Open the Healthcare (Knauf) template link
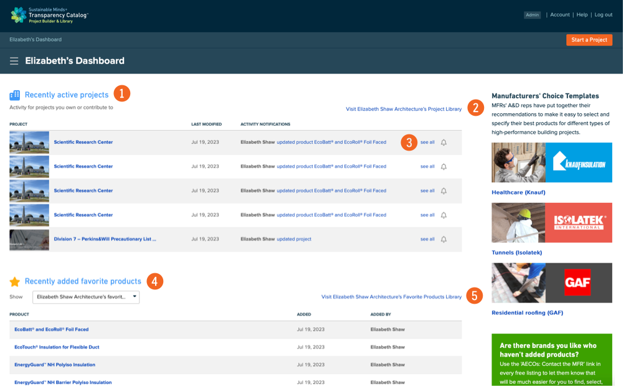This screenshot has height=389, width=626. tap(518, 192)
